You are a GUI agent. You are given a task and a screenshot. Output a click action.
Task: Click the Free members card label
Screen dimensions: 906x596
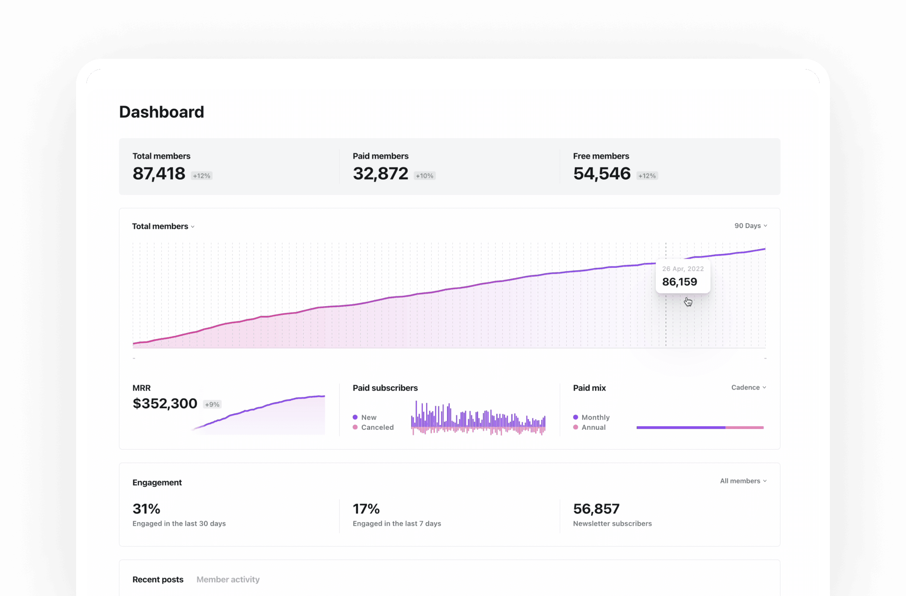tap(601, 156)
